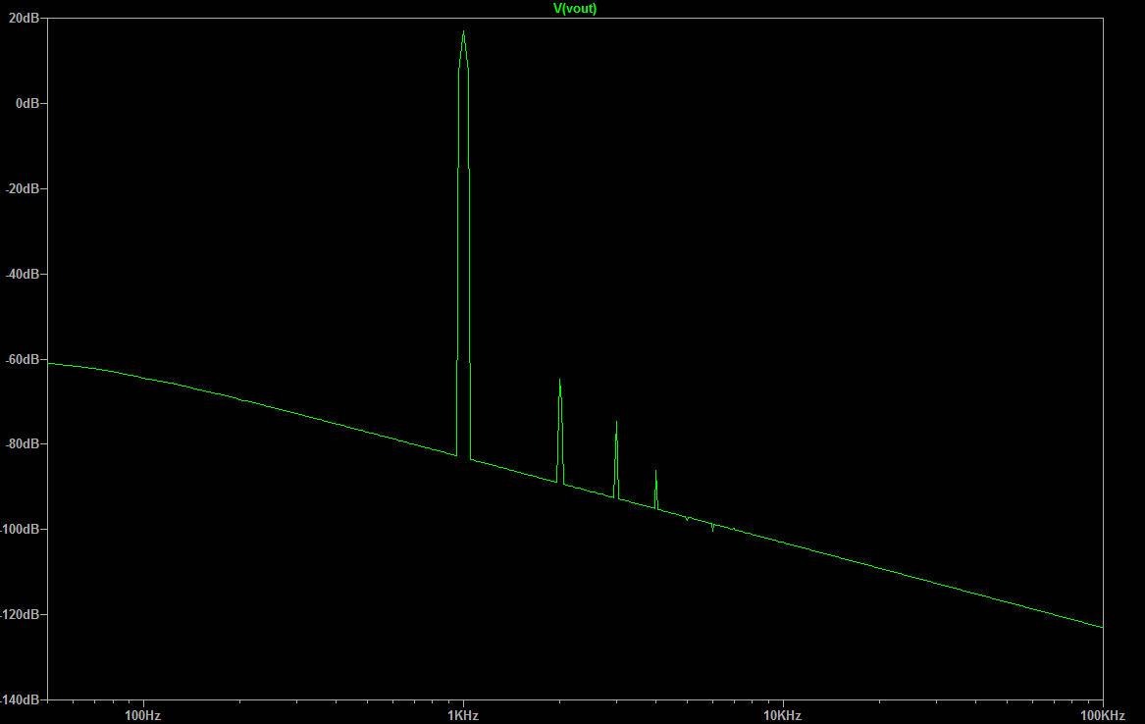
Task: Click the -20dB axis label
Action: (22, 189)
